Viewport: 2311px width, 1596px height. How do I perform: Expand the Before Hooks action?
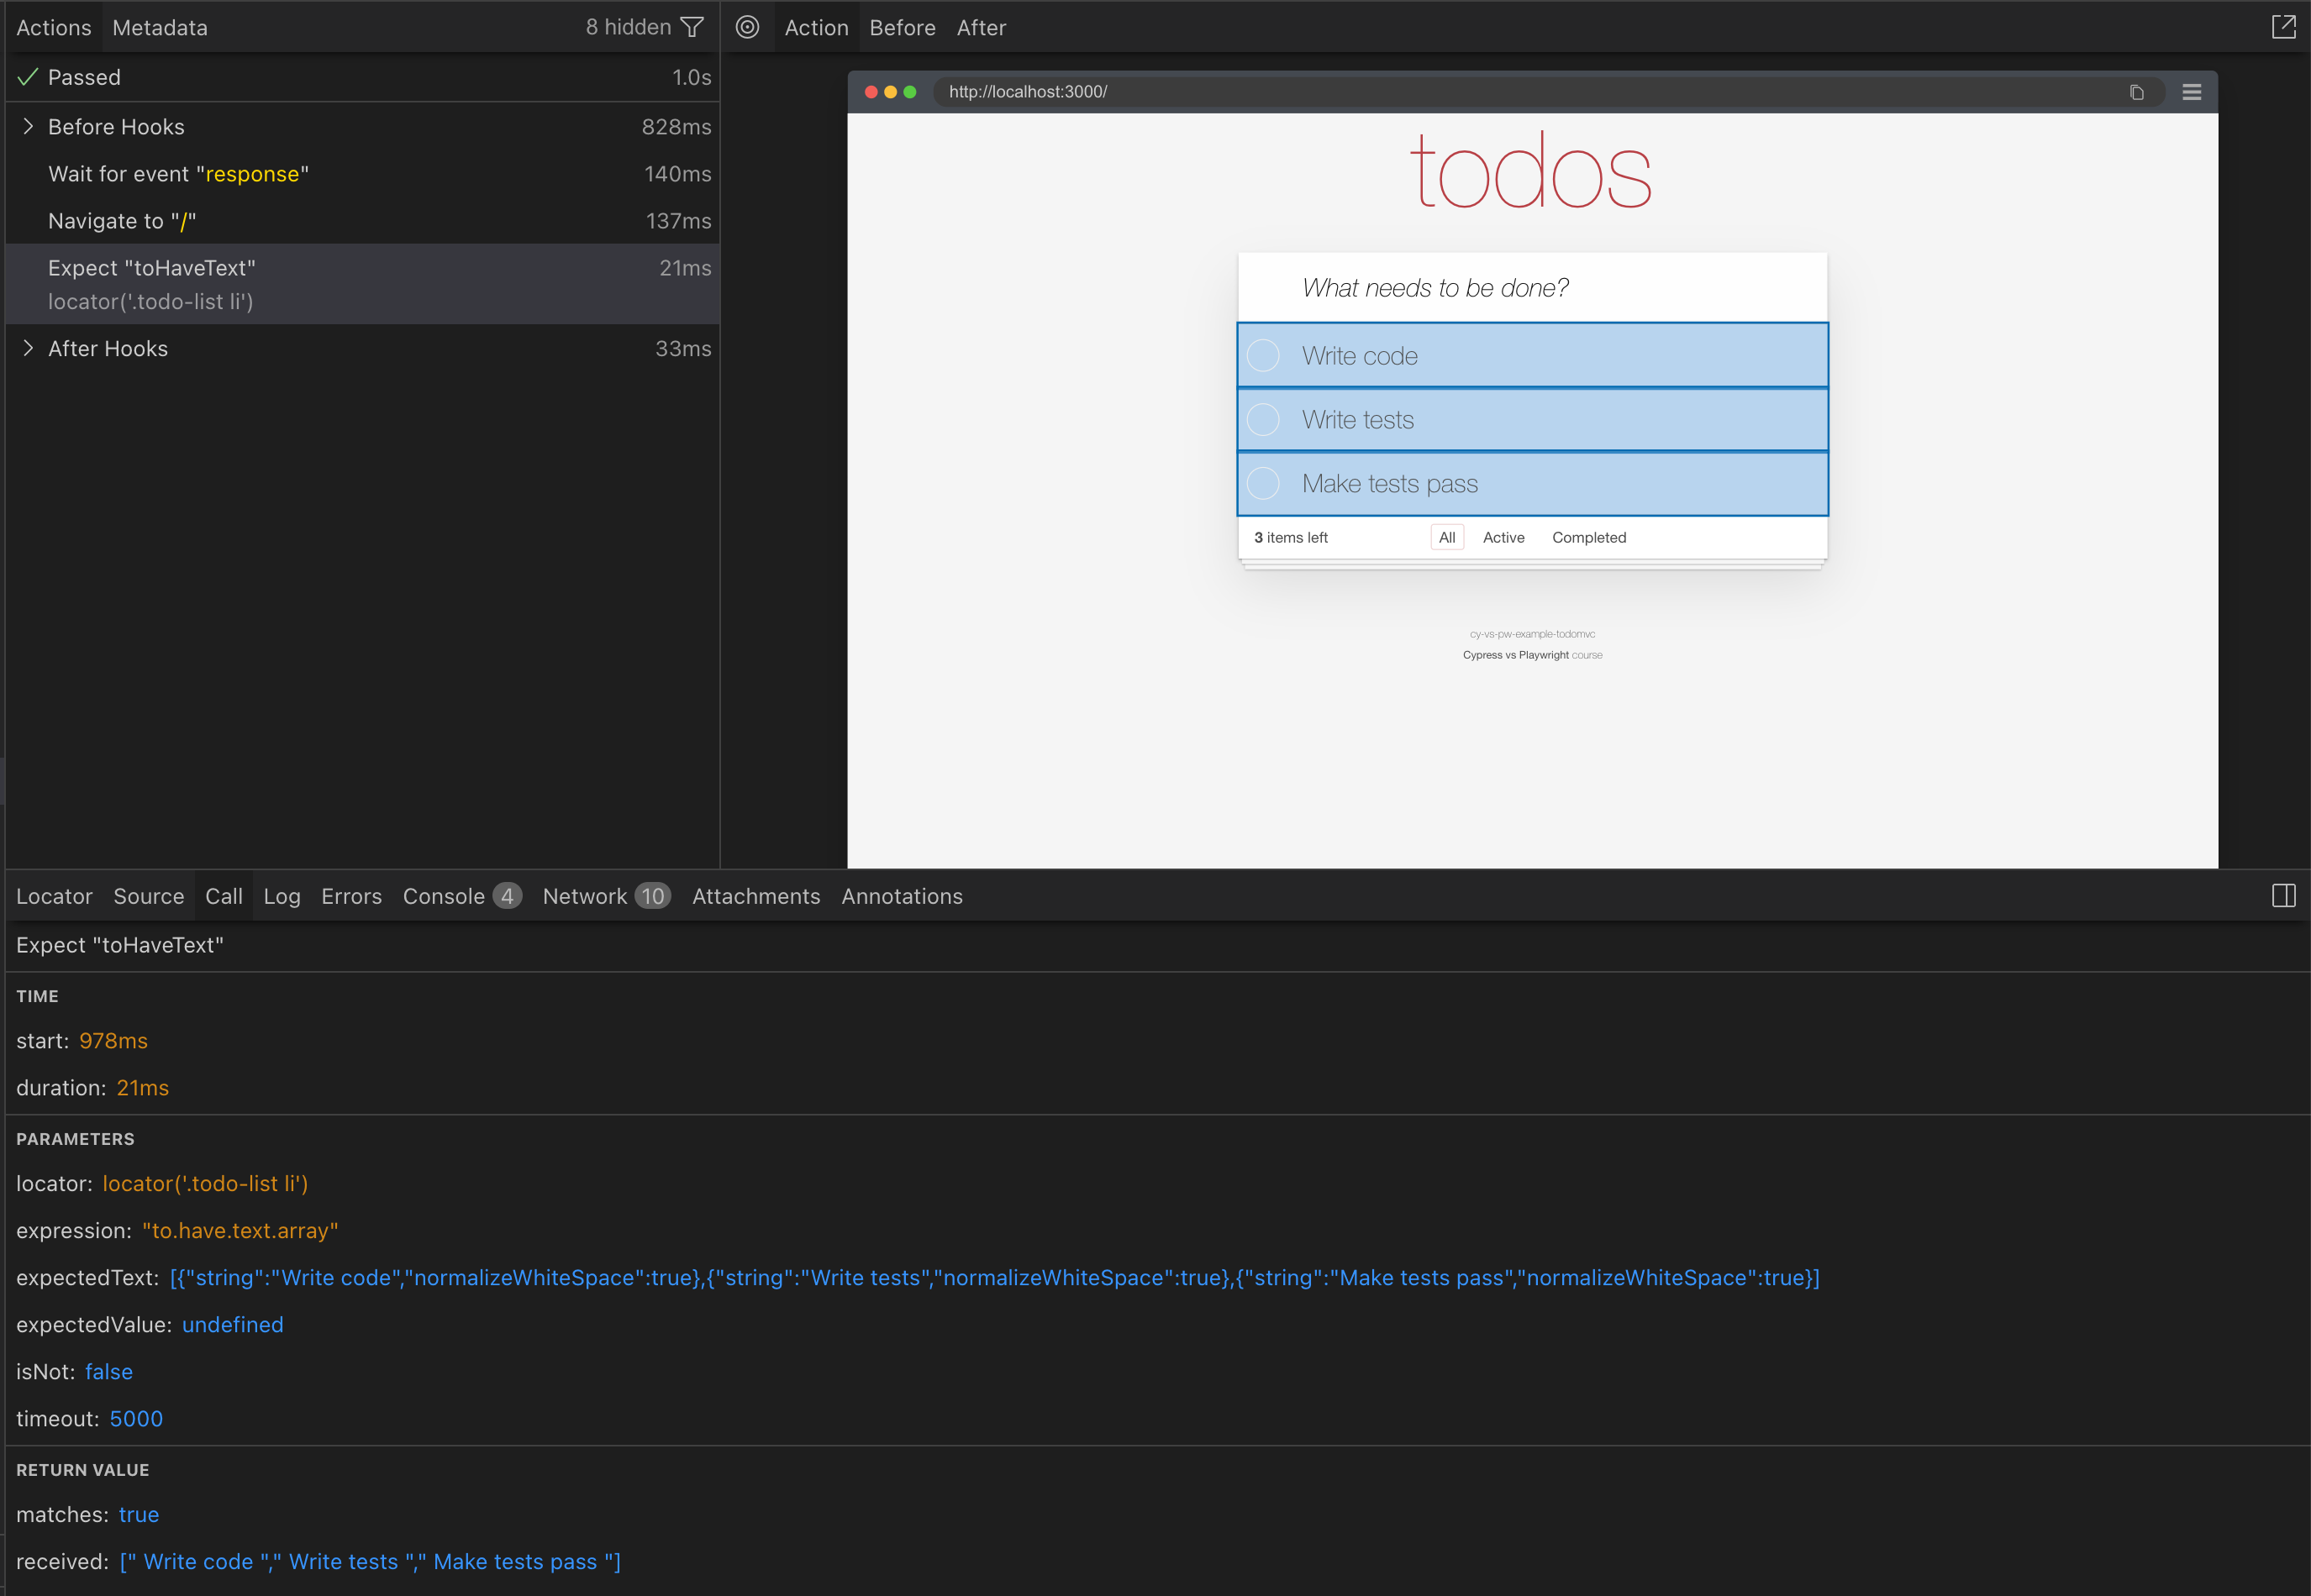[x=28, y=127]
